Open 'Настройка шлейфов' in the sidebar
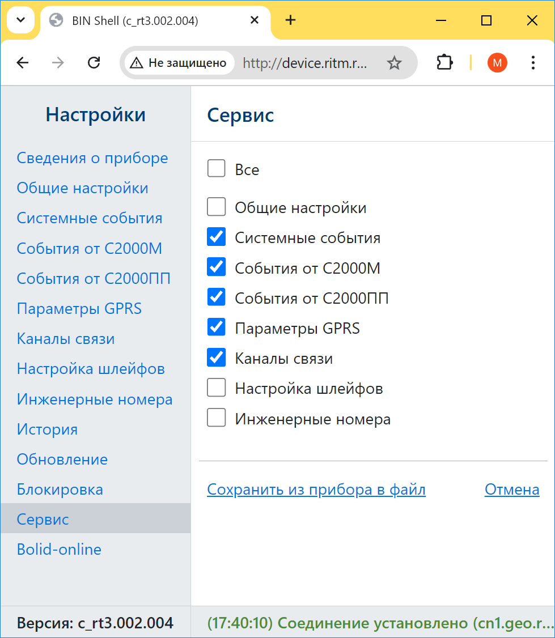Screen dimensions: 555x638 [91, 369]
